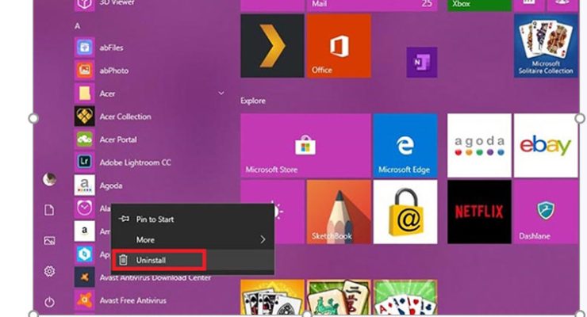Open the abPhoto app icon
Image resolution: width=587 pixels, height=317 pixels.
point(85,71)
